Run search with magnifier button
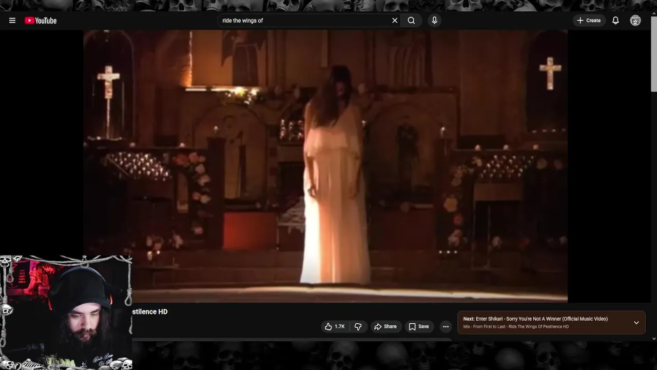 [411, 21]
